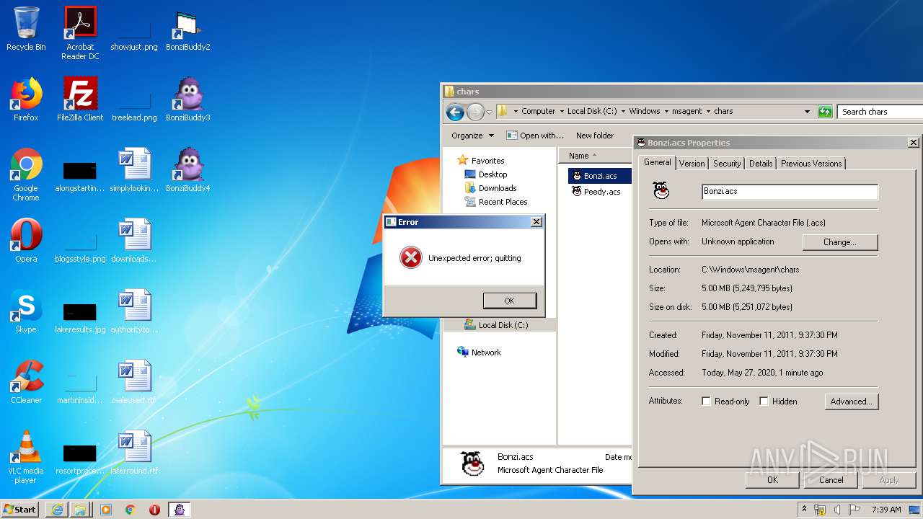Open Windows Media Player taskbar icon
Screen dimensions: 923x519
(x=106, y=510)
